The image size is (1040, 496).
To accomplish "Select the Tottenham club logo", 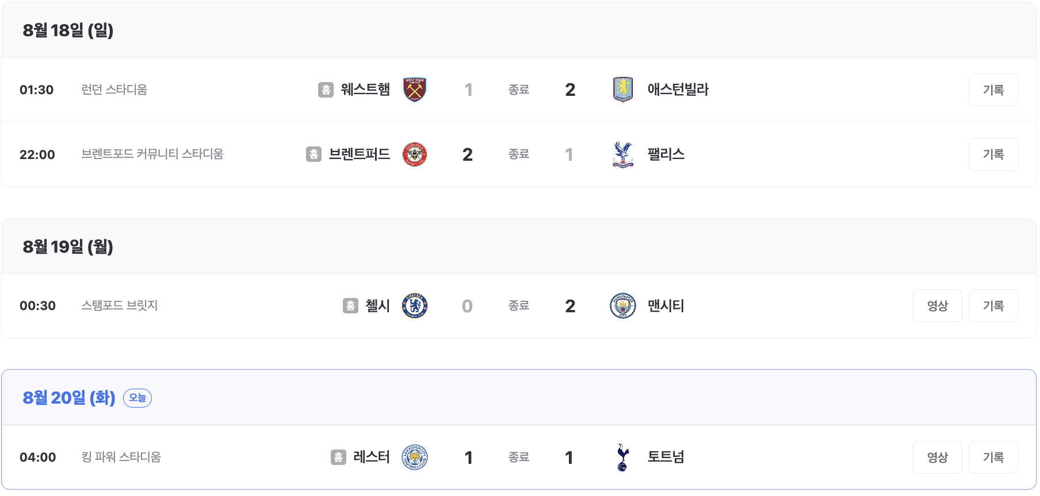I will coord(623,457).
